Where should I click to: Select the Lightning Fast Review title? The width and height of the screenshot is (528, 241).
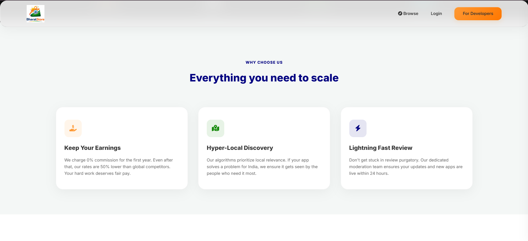(x=380, y=148)
